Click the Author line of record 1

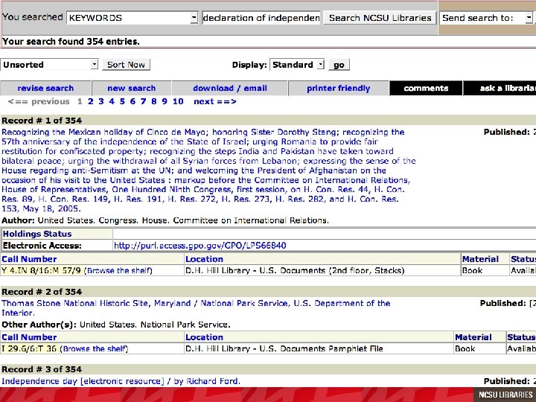point(165,220)
